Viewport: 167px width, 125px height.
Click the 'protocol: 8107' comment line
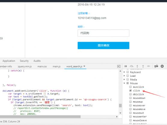tap(27, 111)
